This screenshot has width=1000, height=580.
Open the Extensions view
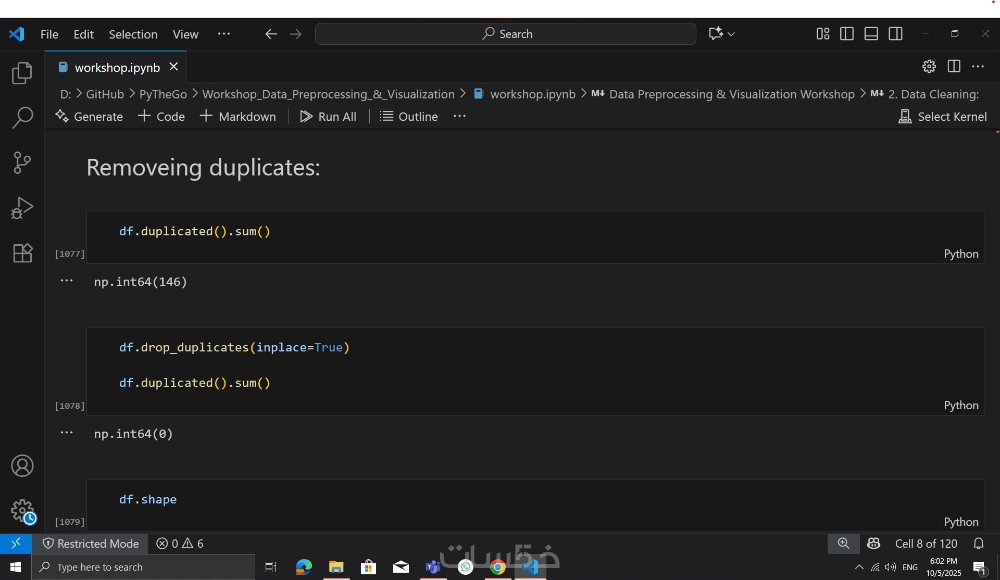coord(22,253)
